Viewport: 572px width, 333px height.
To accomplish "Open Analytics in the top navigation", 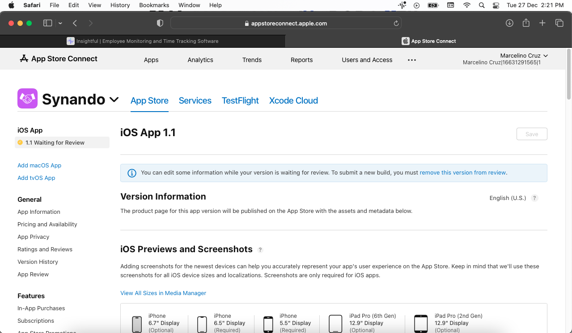I will pos(200,60).
